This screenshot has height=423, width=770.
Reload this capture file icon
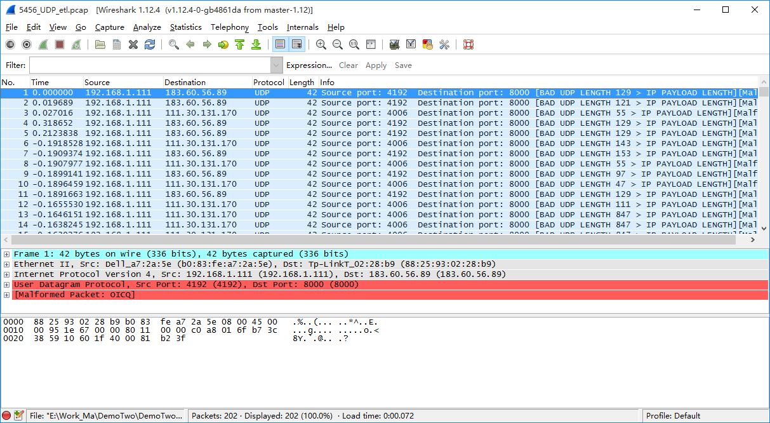pyautogui.click(x=150, y=44)
